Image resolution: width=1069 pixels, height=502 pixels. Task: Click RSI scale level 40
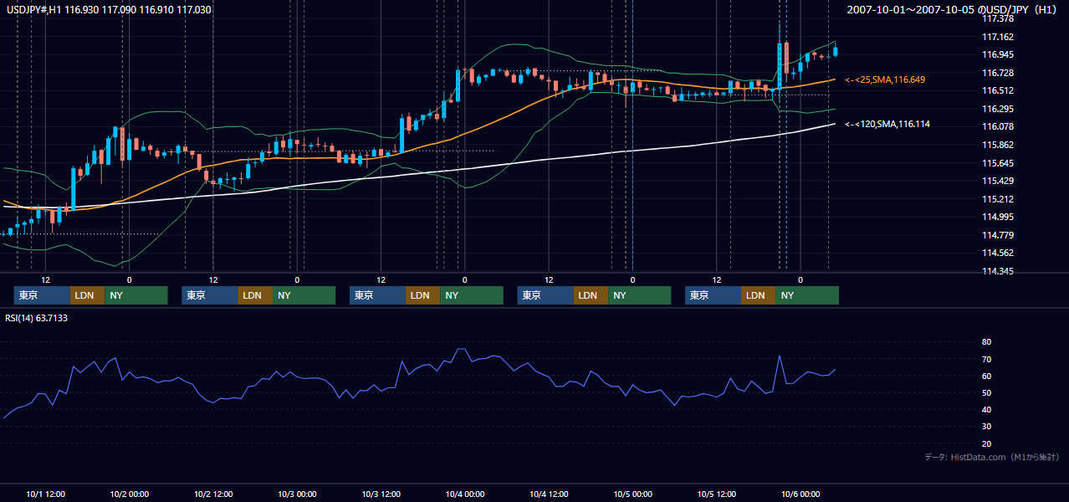pyautogui.click(x=986, y=409)
